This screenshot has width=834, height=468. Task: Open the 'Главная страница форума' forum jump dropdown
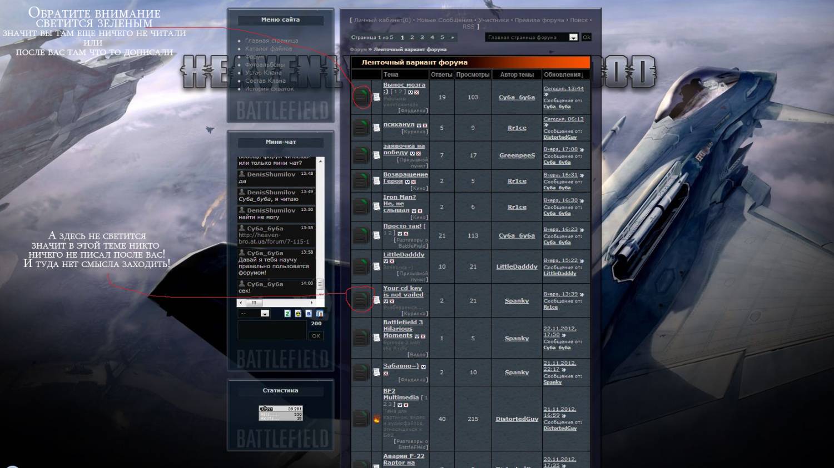[x=532, y=37]
